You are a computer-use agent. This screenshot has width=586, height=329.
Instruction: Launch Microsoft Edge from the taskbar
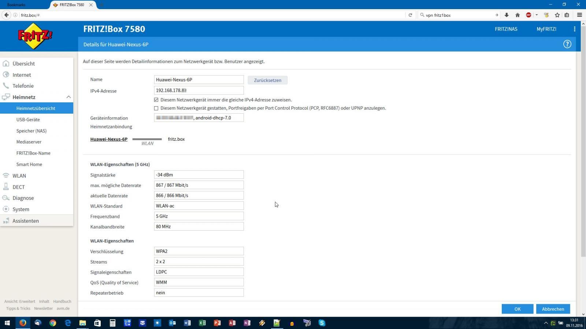(68, 323)
